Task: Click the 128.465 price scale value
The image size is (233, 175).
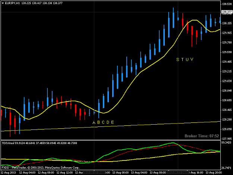Action: tap(227, 110)
